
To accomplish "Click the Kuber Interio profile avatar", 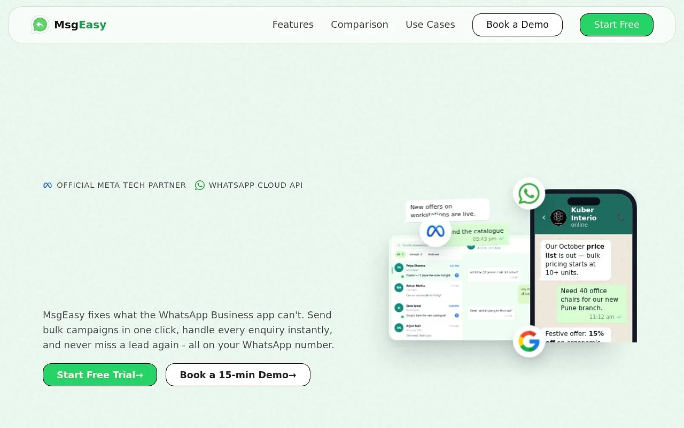I will click(x=558, y=218).
